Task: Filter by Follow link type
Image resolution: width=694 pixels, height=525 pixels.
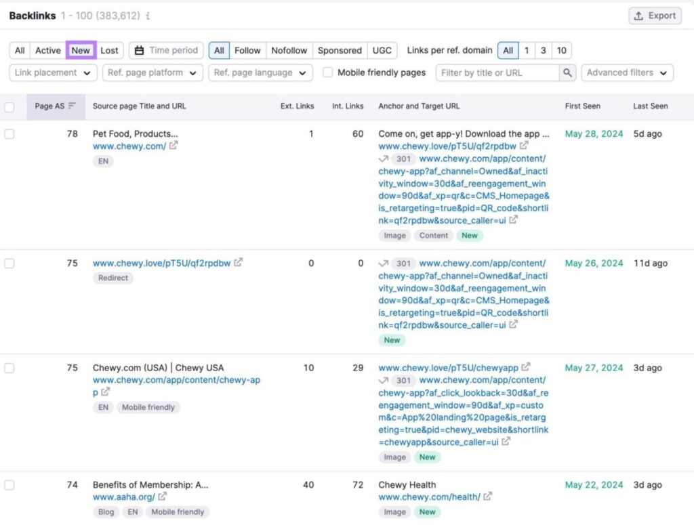Action: pos(247,50)
